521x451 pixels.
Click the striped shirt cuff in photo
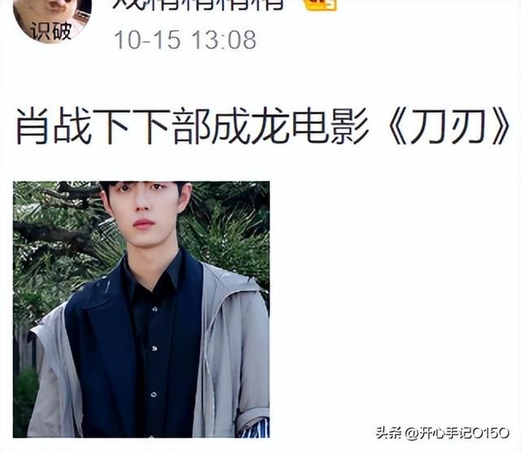click(x=255, y=429)
